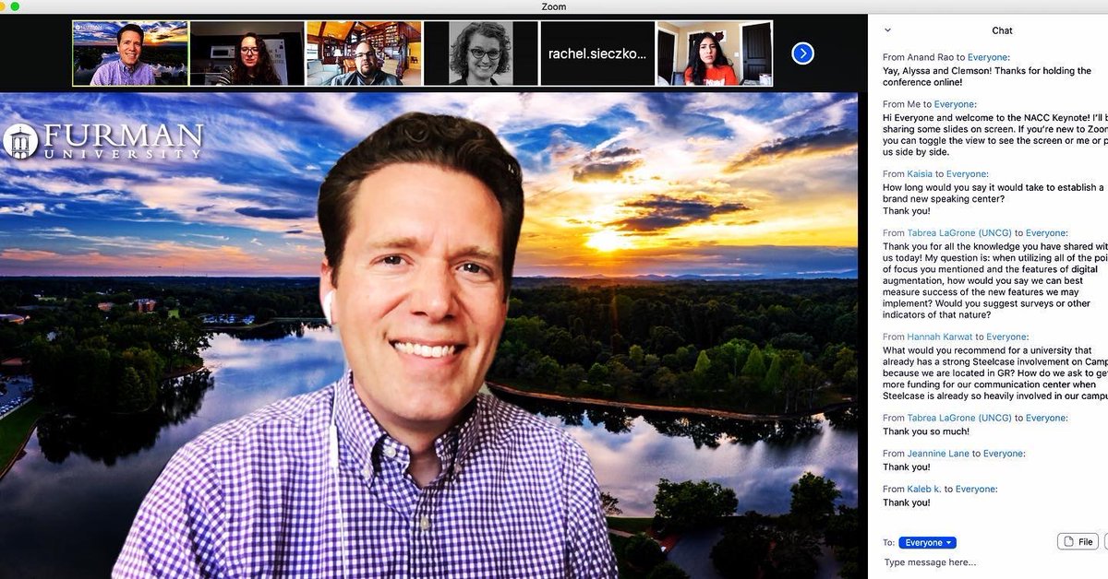Click 'Thank you so much!' chat message
Image resolution: width=1108 pixels, height=579 pixels.
pyautogui.click(x=927, y=431)
